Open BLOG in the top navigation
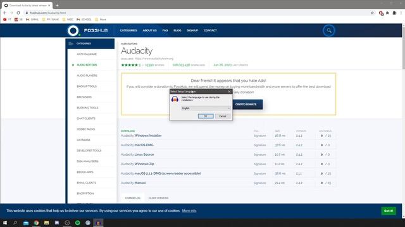The width and height of the screenshot is (405, 227). [x=177, y=30]
